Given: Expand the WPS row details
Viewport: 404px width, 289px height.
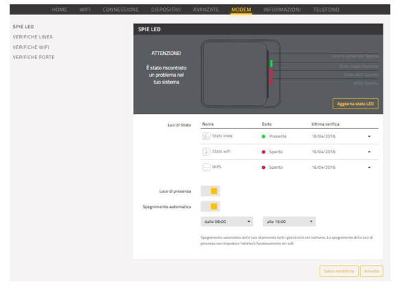Looking at the screenshot, I should [369, 167].
